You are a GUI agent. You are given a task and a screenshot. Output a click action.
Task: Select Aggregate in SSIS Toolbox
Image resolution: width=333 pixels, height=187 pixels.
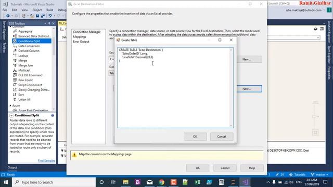pos(25,31)
